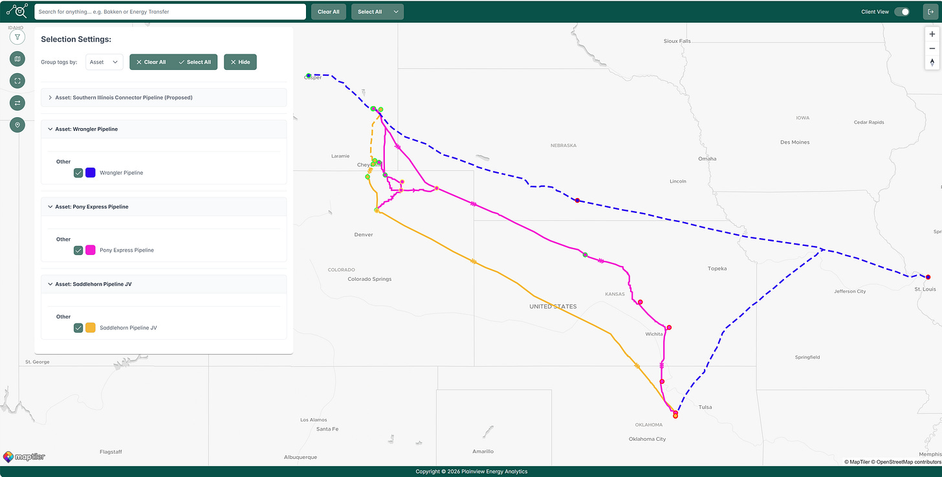Uncheck the Wrangler Pipeline checkbox
This screenshot has width=942, height=477.
coord(78,173)
